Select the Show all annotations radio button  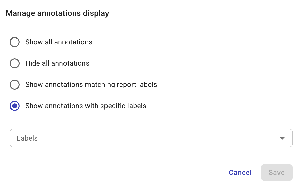pyautogui.click(x=15, y=42)
